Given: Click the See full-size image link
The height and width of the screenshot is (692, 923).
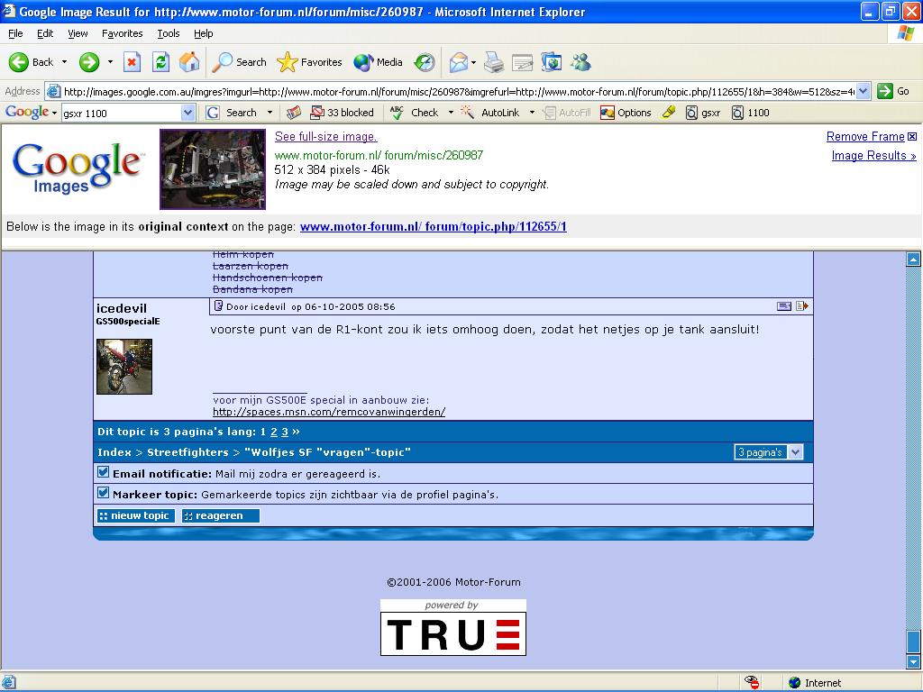Looking at the screenshot, I should (x=325, y=137).
